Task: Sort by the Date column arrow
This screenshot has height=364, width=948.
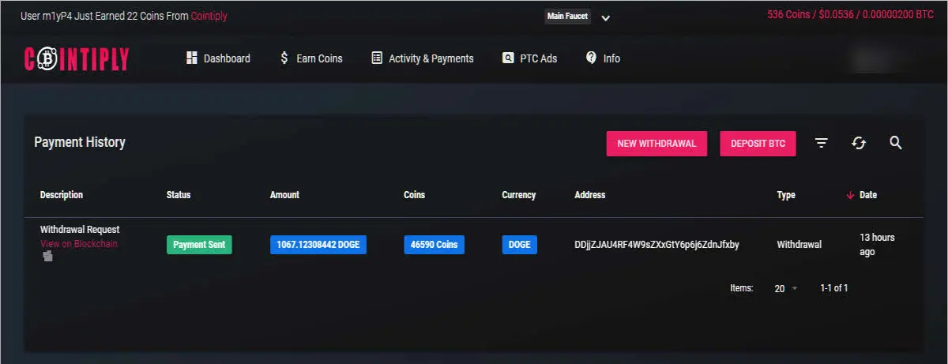Action: coord(851,195)
